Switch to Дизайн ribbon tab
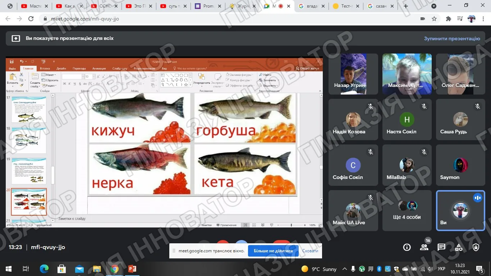 point(61,68)
